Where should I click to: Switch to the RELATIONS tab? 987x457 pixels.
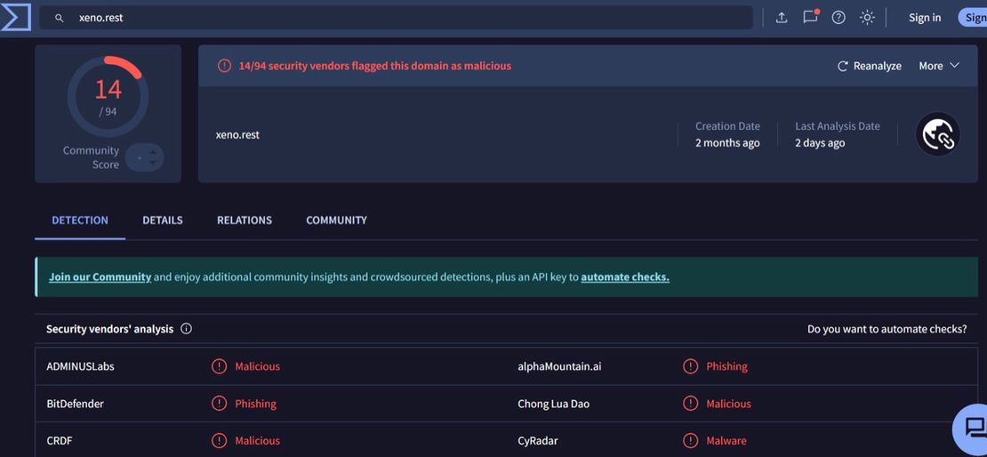tap(245, 220)
